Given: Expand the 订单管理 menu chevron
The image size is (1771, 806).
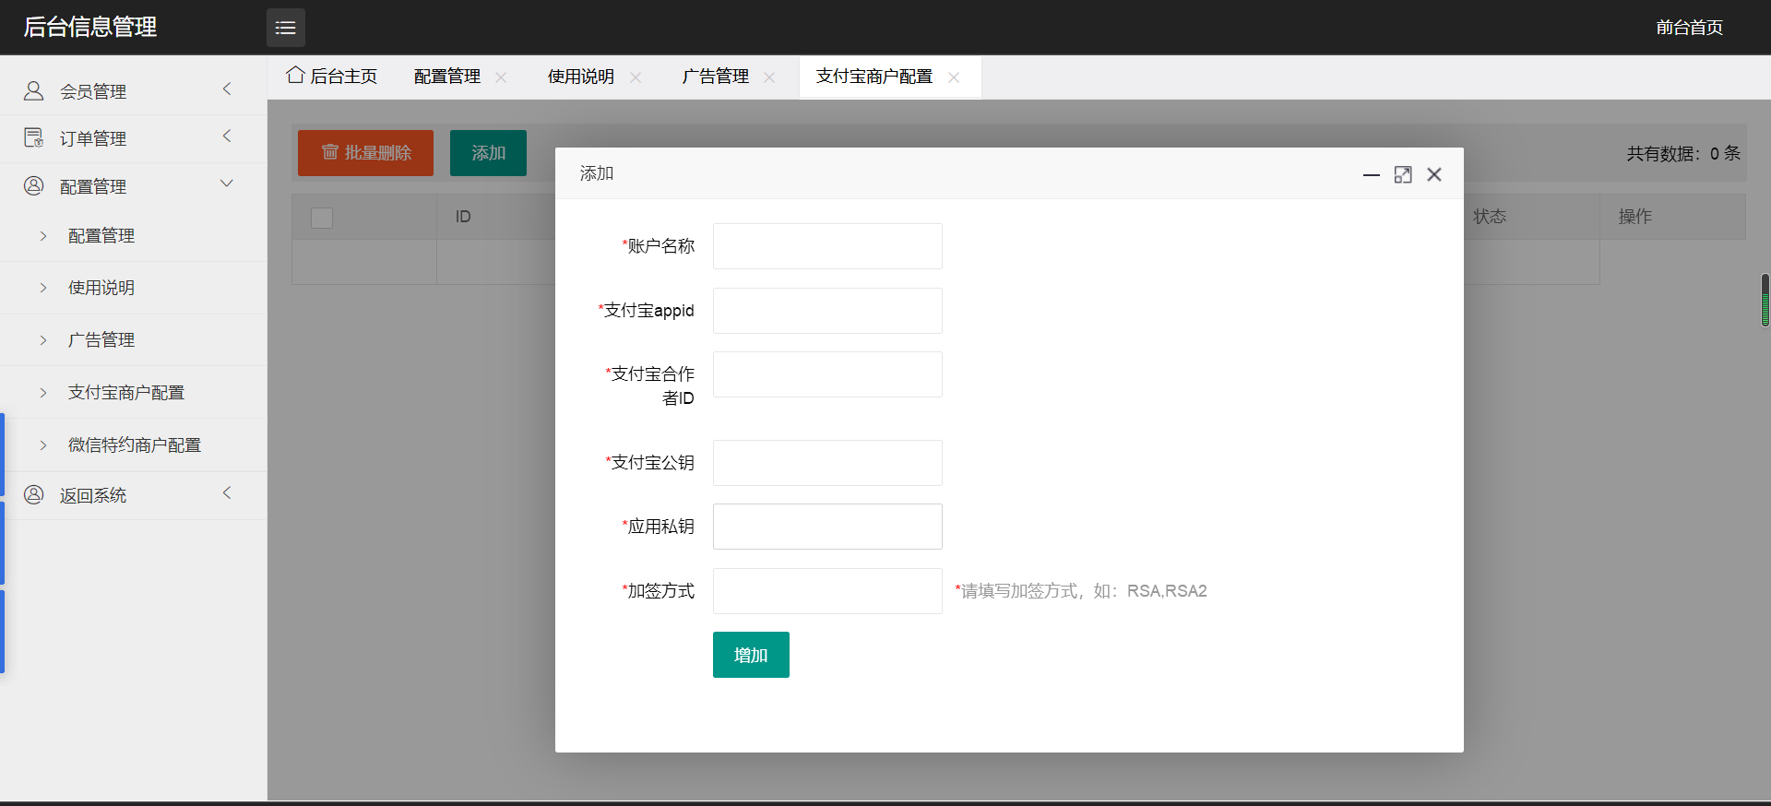Looking at the screenshot, I should tap(227, 136).
